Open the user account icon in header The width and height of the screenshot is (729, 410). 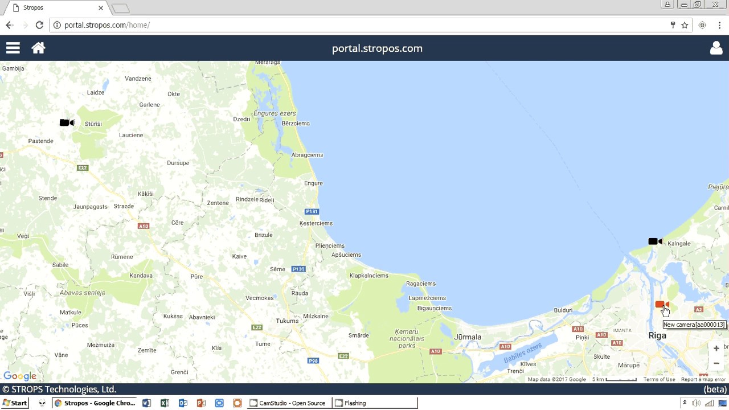coord(716,48)
